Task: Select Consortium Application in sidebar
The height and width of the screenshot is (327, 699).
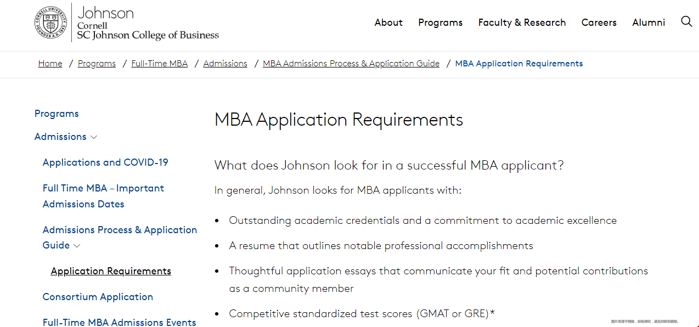Action: (98, 297)
